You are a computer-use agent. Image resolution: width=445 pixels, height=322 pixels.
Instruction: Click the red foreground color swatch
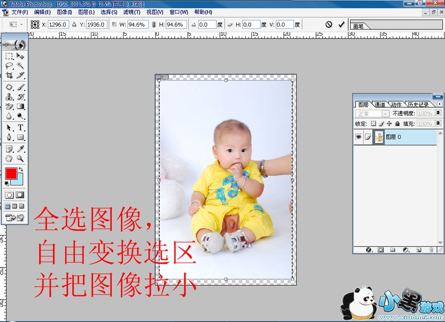(11, 173)
